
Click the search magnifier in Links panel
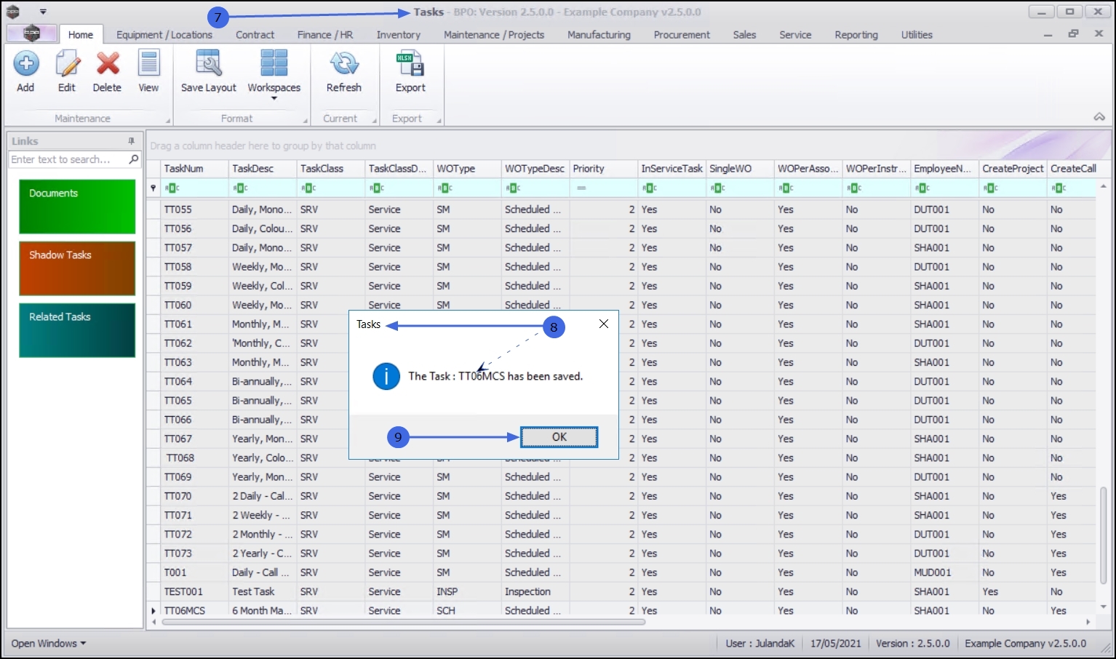point(134,159)
